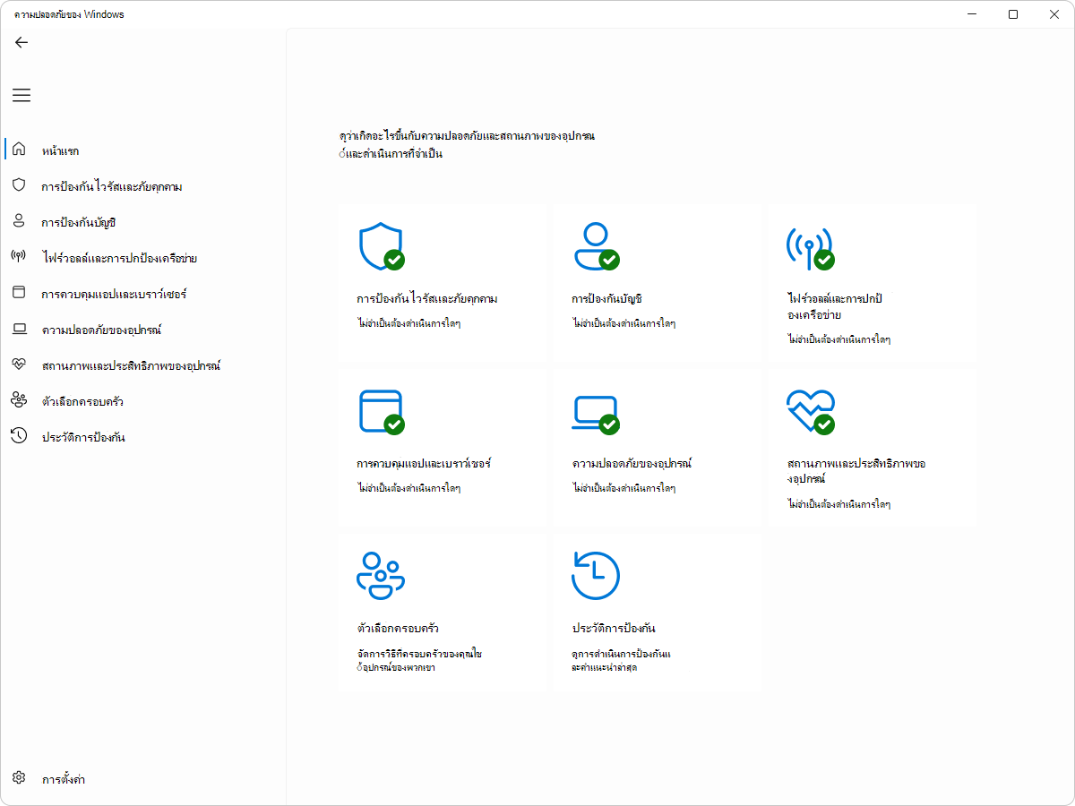Select ตัวเลือกครอบครัว in sidebar
The height and width of the screenshot is (806, 1075).
(x=82, y=401)
